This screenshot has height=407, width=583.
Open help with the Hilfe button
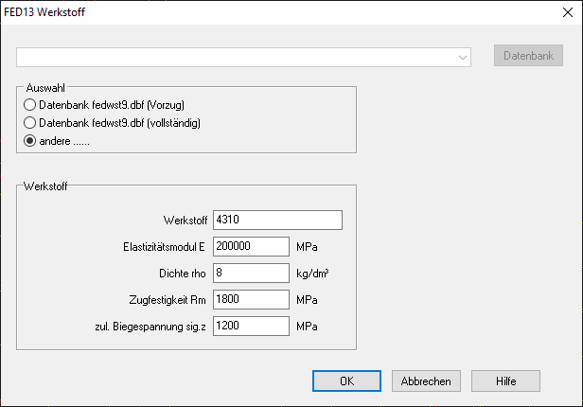point(505,380)
